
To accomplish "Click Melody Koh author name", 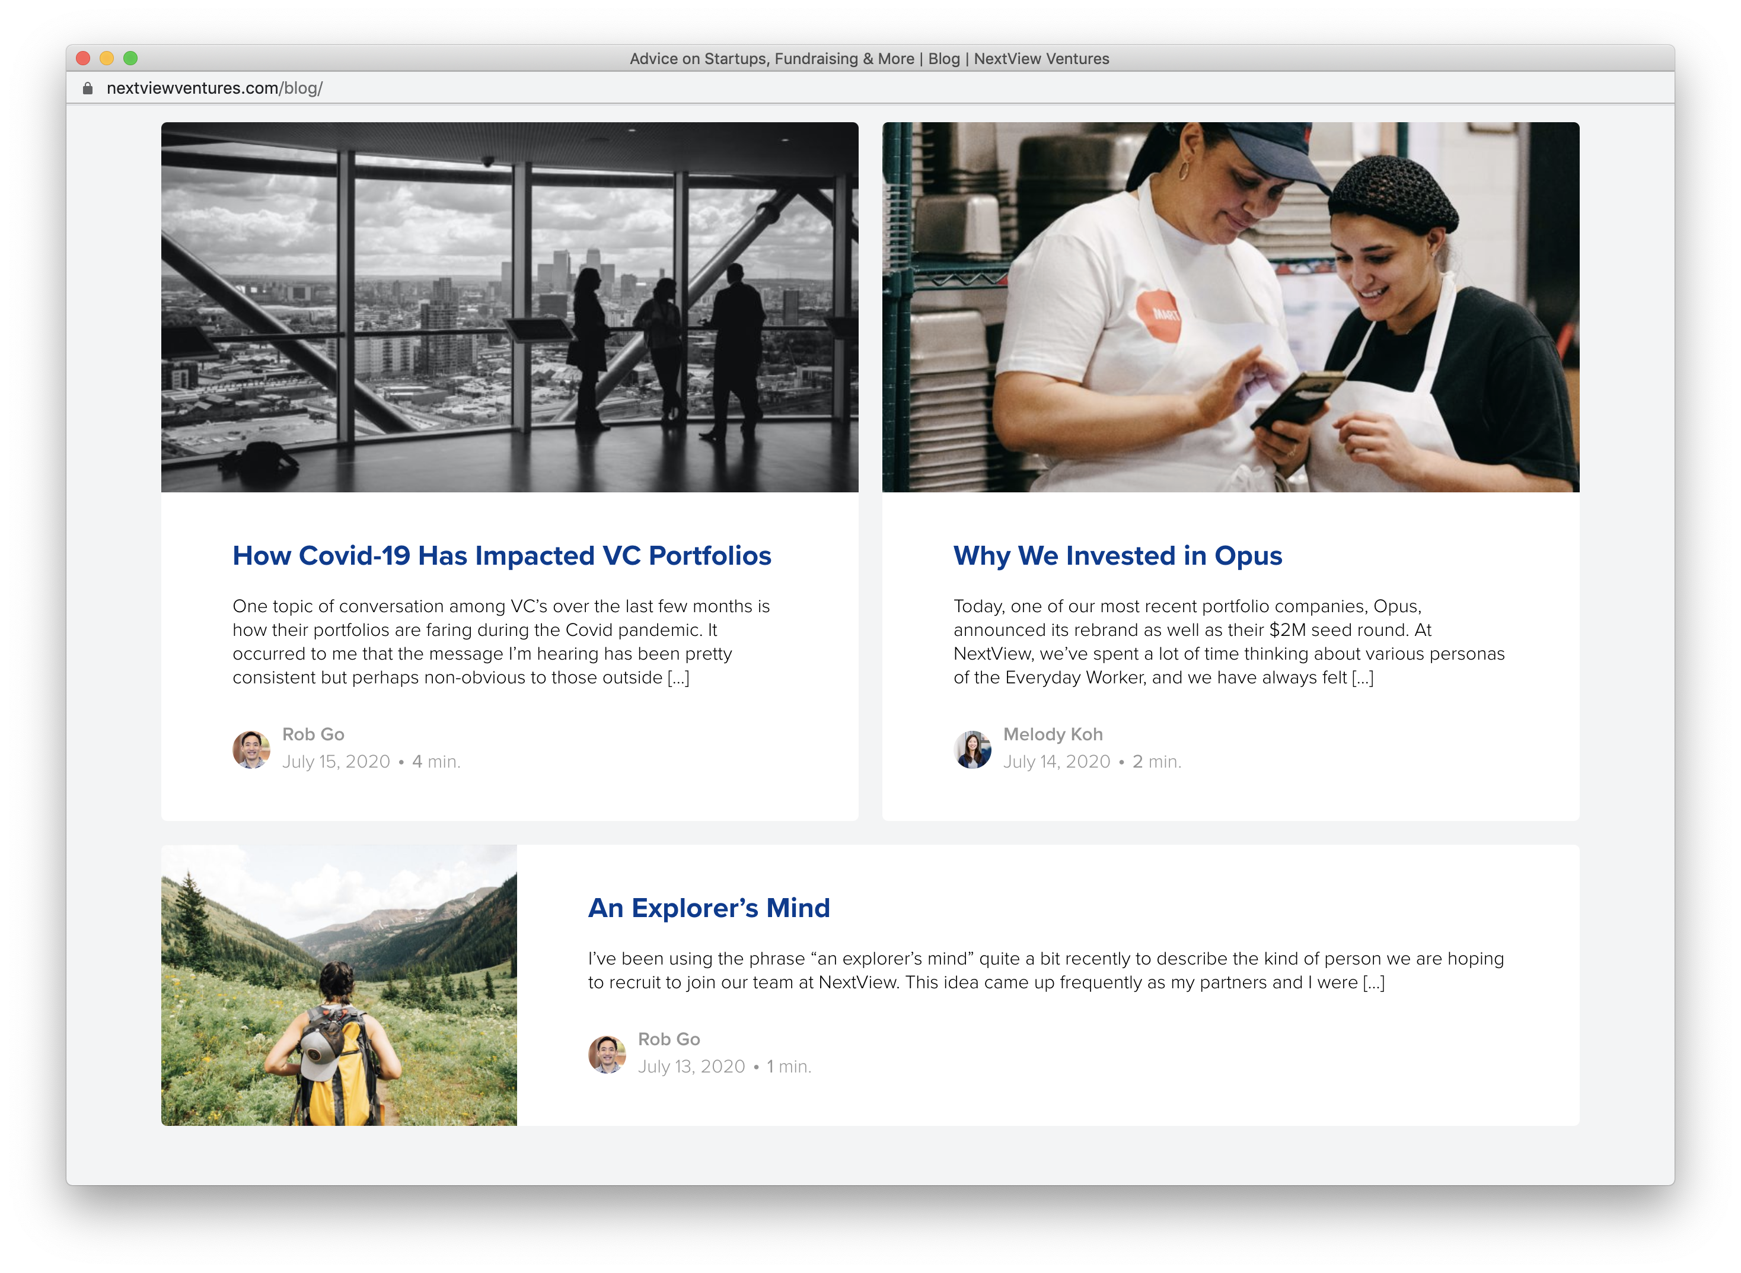I will pos(1053,734).
